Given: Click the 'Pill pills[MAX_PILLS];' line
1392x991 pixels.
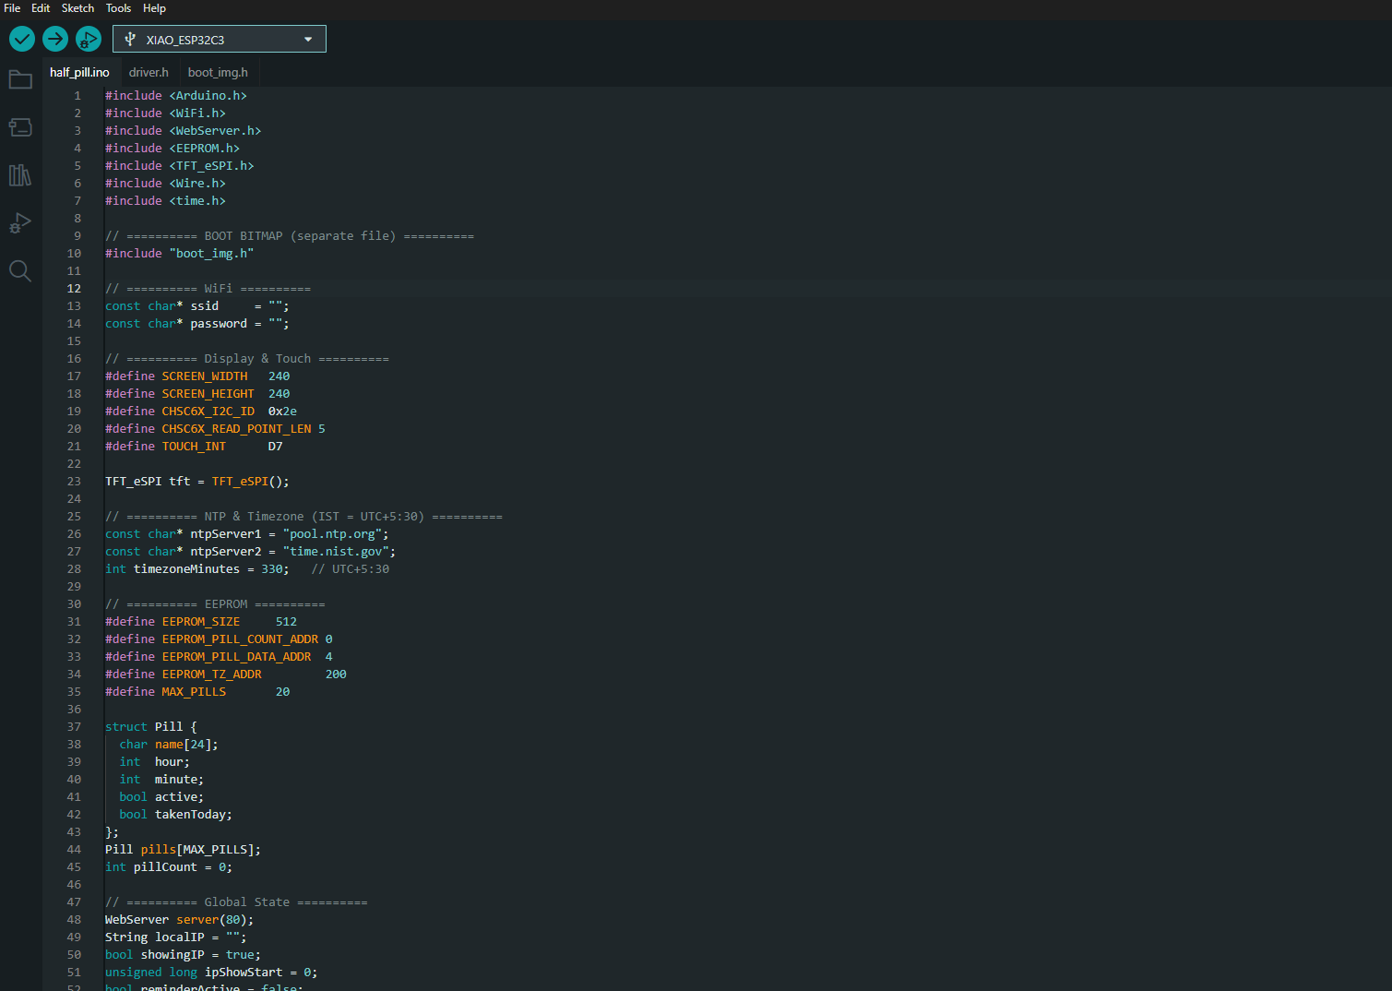Looking at the screenshot, I should point(184,850).
